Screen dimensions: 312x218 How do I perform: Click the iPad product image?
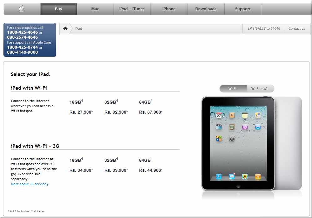252,143
